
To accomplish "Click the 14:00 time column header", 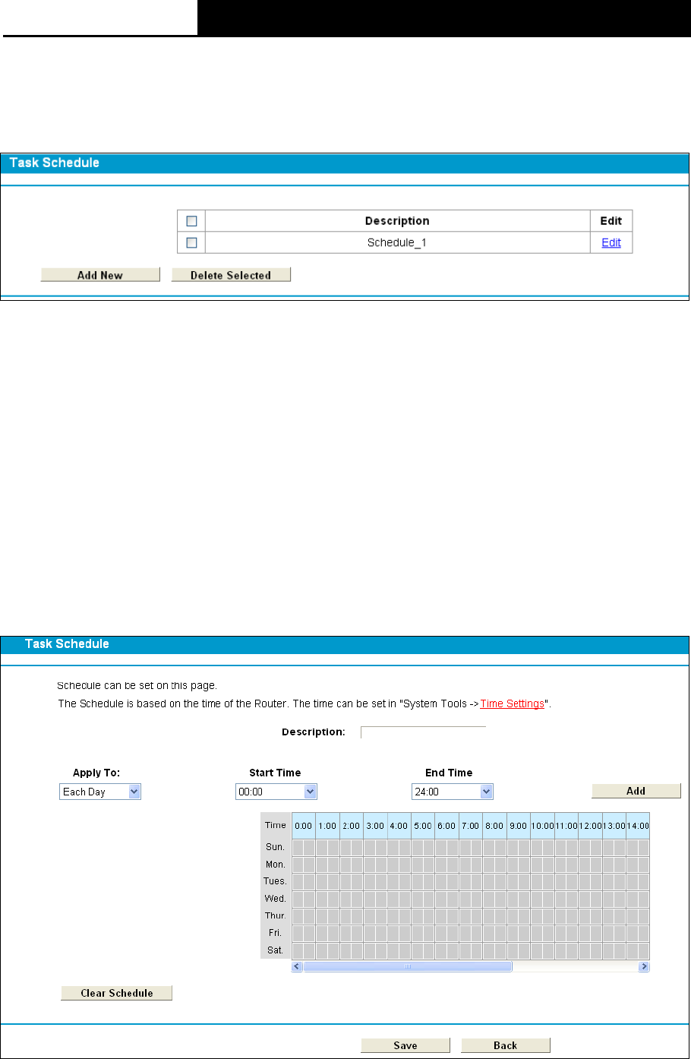I will (638, 826).
